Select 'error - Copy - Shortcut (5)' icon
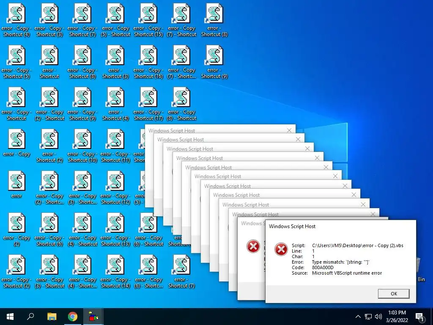Viewport: 433px width, 325px height. (x=16, y=63)
